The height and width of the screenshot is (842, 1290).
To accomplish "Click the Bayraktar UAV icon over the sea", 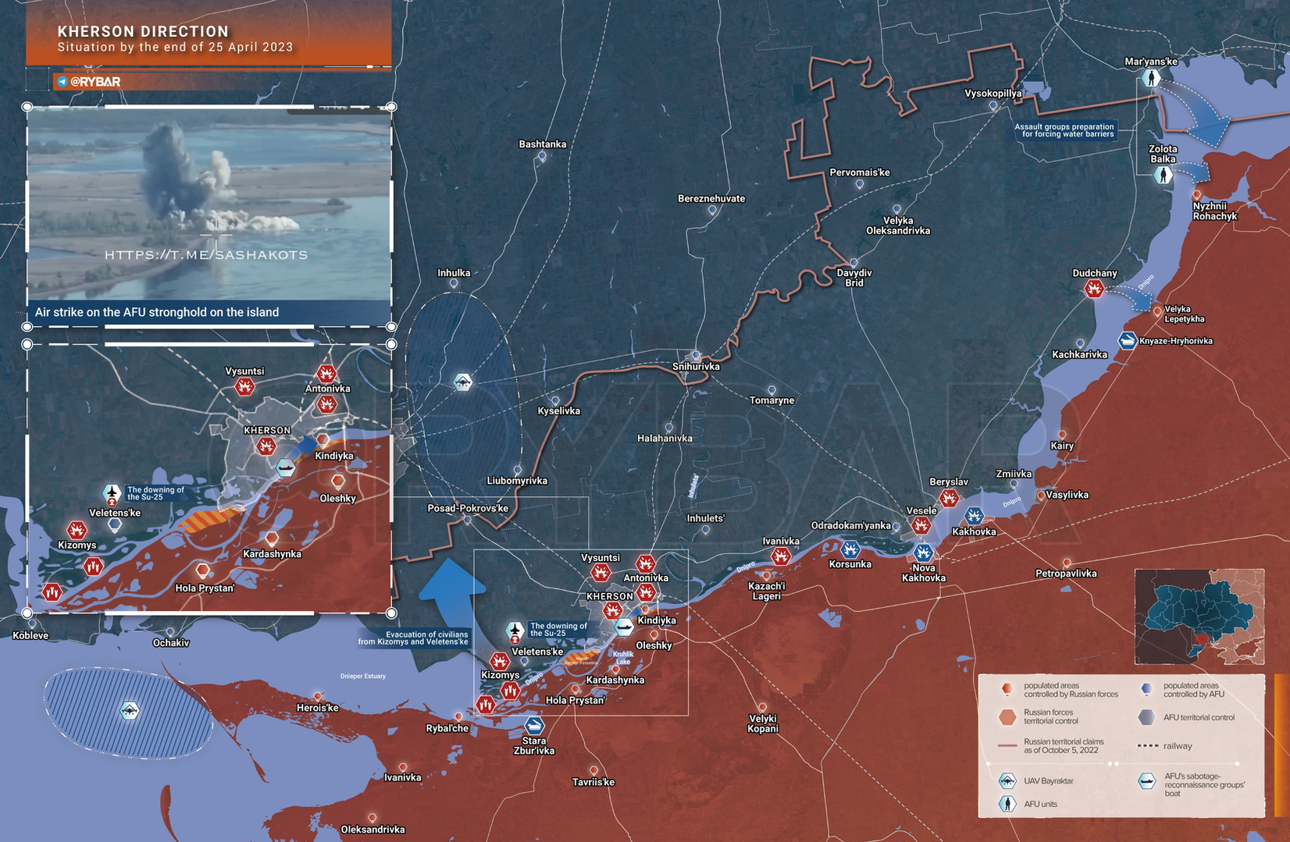I will (130, 710).
